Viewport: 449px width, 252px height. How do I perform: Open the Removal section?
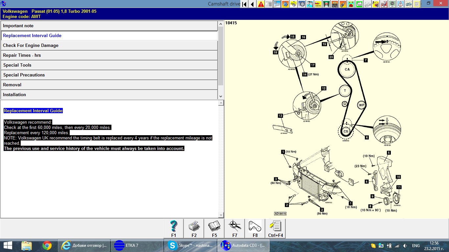click(x=109, y=85)
